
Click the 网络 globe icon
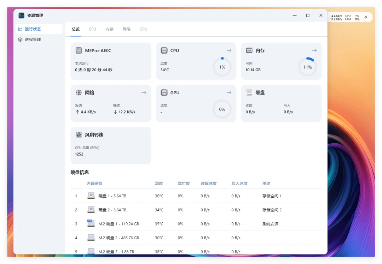click(x=79, y=92)
